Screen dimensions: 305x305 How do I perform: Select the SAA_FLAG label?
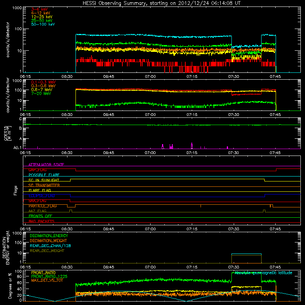pos(37,201)
